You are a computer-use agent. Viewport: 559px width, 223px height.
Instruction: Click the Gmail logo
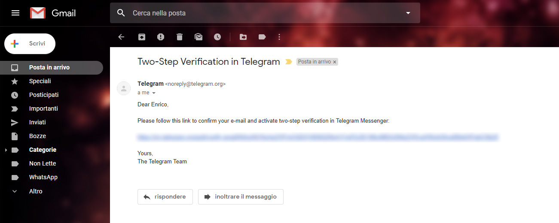click(x=53, y=13)
